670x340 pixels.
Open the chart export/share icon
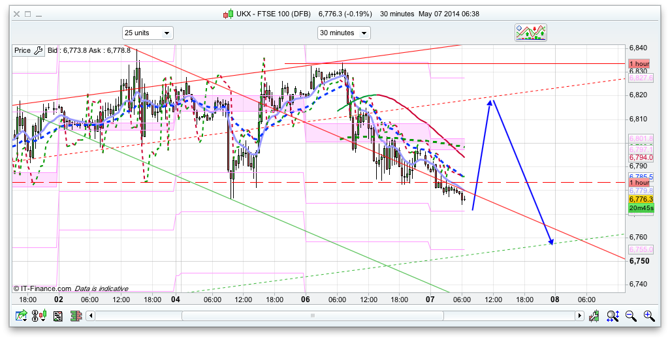click(x=22, y=316)
